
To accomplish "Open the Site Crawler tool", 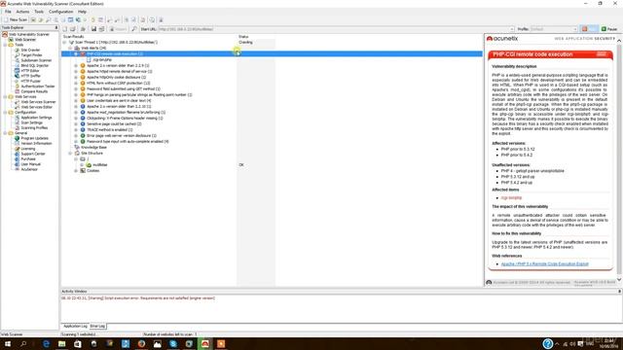I will [30, 50].
